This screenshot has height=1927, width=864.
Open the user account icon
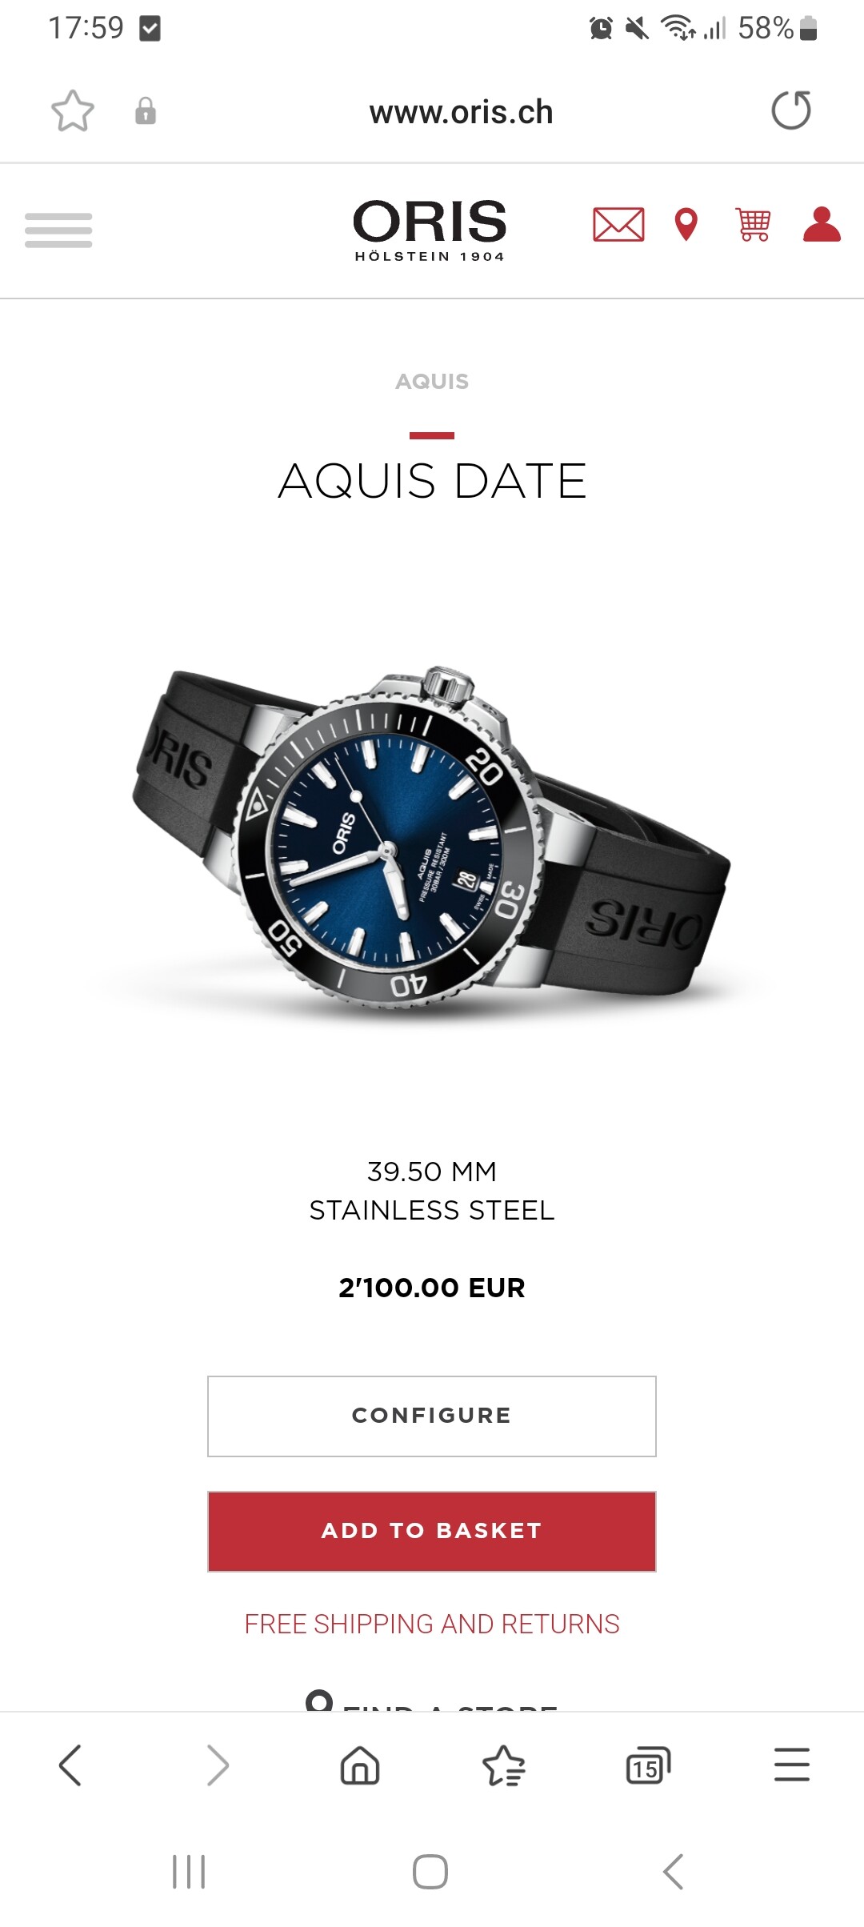(x=822, y=224)
